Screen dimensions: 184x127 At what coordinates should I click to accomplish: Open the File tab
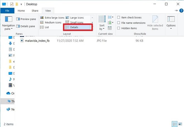(7, 11)
